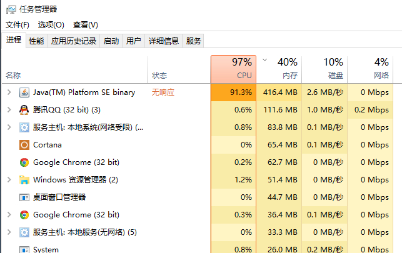The image size is (402, 253).
Task: Click the 服务主机 本地服务 gear icon
Action: point(24,232)
